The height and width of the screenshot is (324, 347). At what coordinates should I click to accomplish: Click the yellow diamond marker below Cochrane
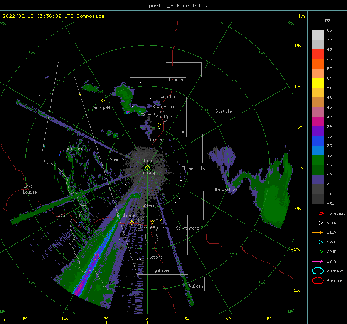[x=132, y=222]
